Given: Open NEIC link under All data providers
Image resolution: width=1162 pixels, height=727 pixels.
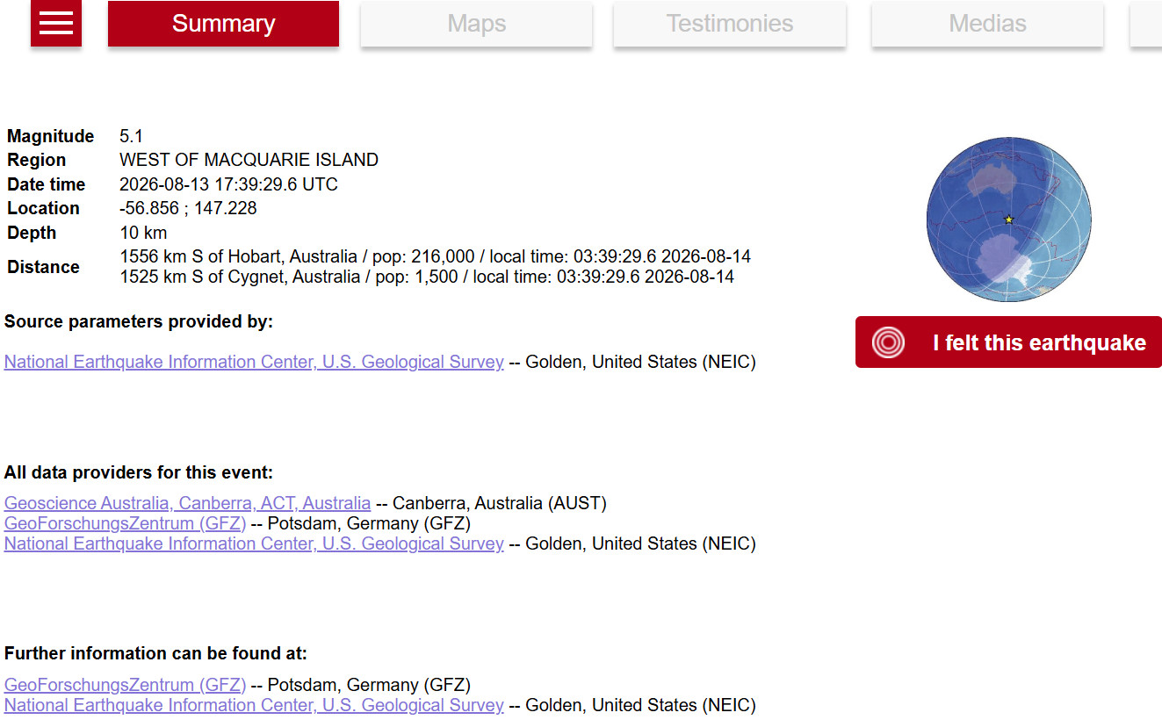Looking at the screenshot, I should pyautogui.click(x=254, y=543).
